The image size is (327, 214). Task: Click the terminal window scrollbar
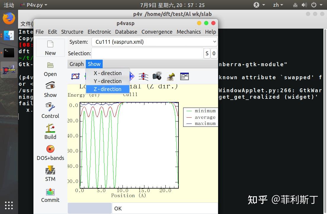pos(325,121)
